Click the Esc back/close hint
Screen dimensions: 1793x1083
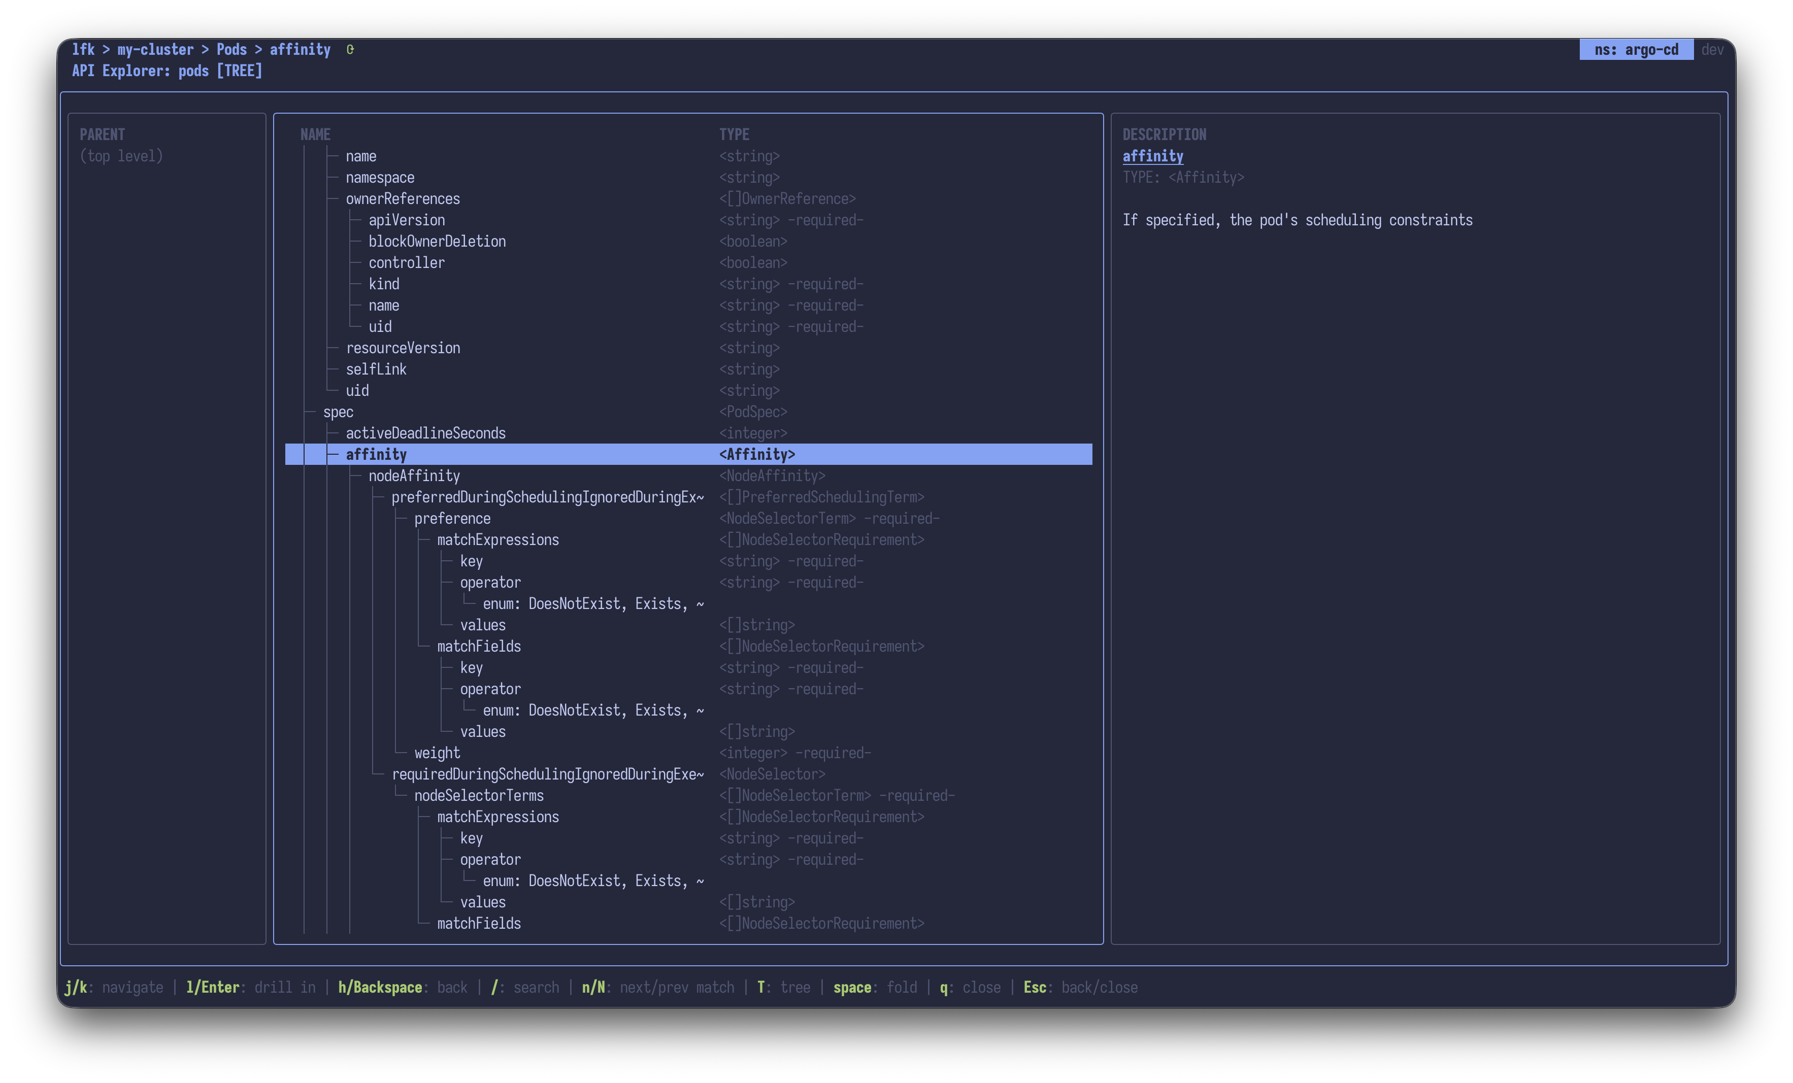1080,987
